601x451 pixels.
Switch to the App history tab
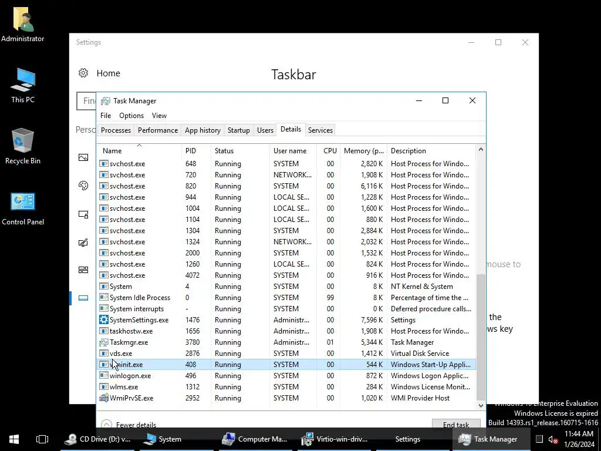(202, 130)
